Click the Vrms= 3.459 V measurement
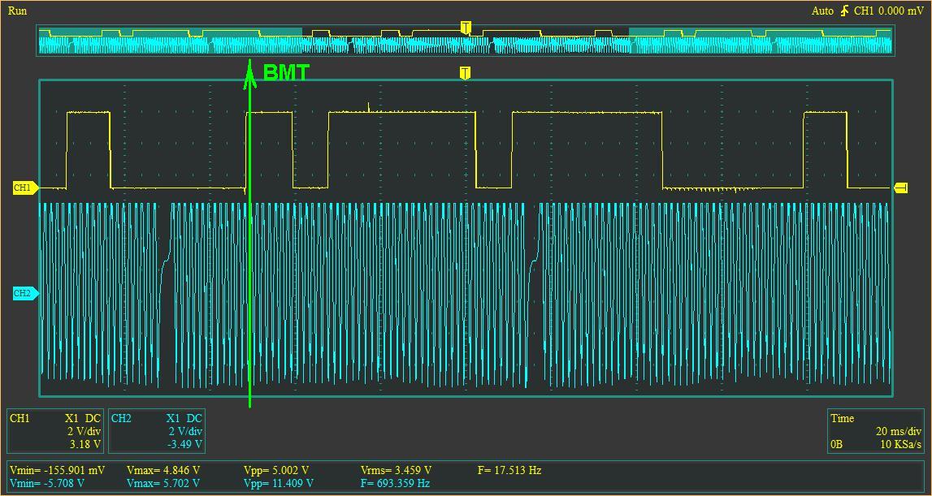The width and height of the screenshot is (932, 496). (396, 470)
